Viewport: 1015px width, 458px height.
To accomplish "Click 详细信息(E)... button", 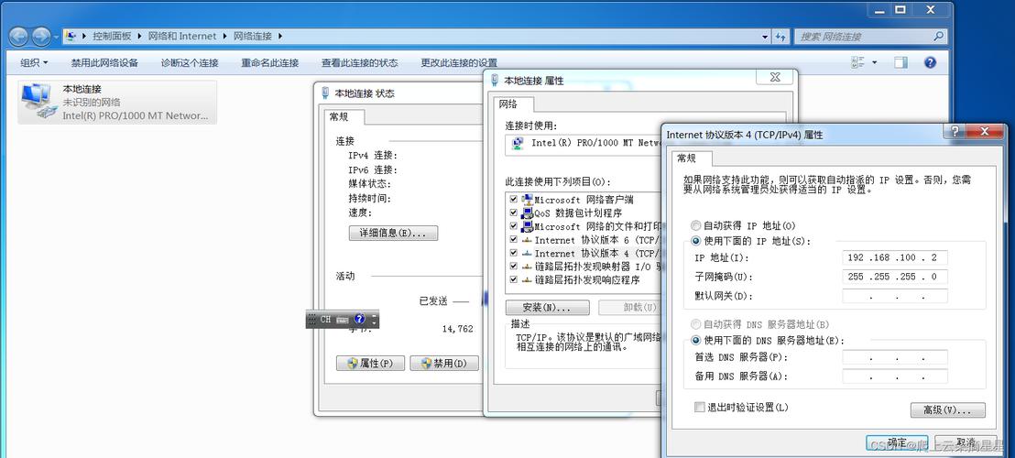I will coord(394,233).
